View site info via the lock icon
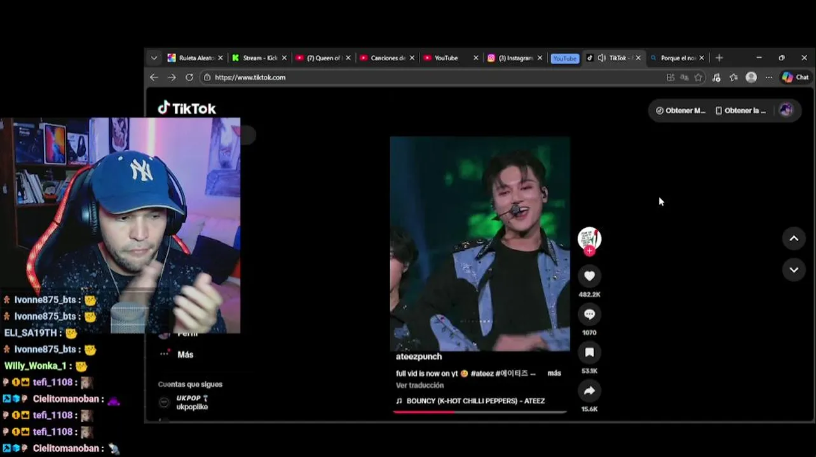 (x=207, y=77)
